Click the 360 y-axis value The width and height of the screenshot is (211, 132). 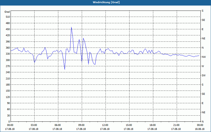(x=8, y=48)
